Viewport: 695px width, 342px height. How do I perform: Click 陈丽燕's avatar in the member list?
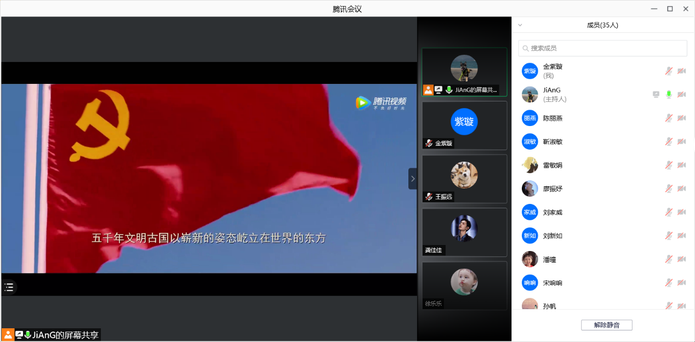[530, 118]
